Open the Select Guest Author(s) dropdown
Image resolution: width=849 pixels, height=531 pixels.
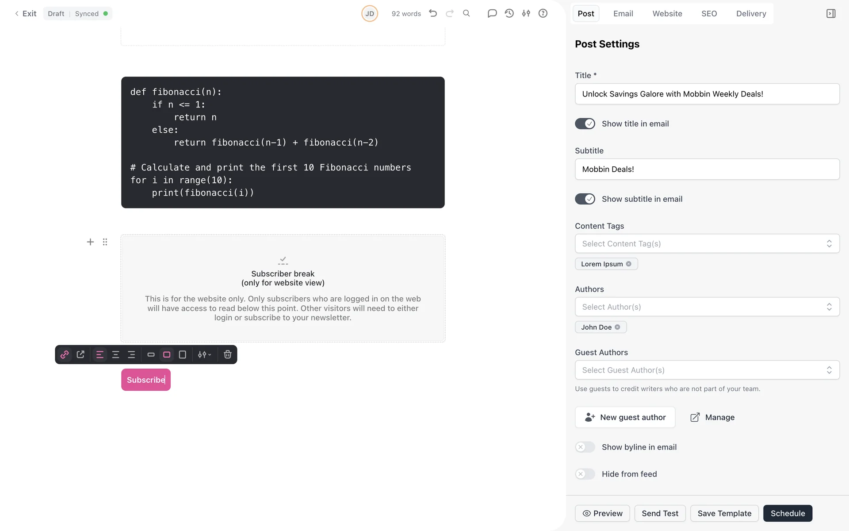tap(707, 370)
